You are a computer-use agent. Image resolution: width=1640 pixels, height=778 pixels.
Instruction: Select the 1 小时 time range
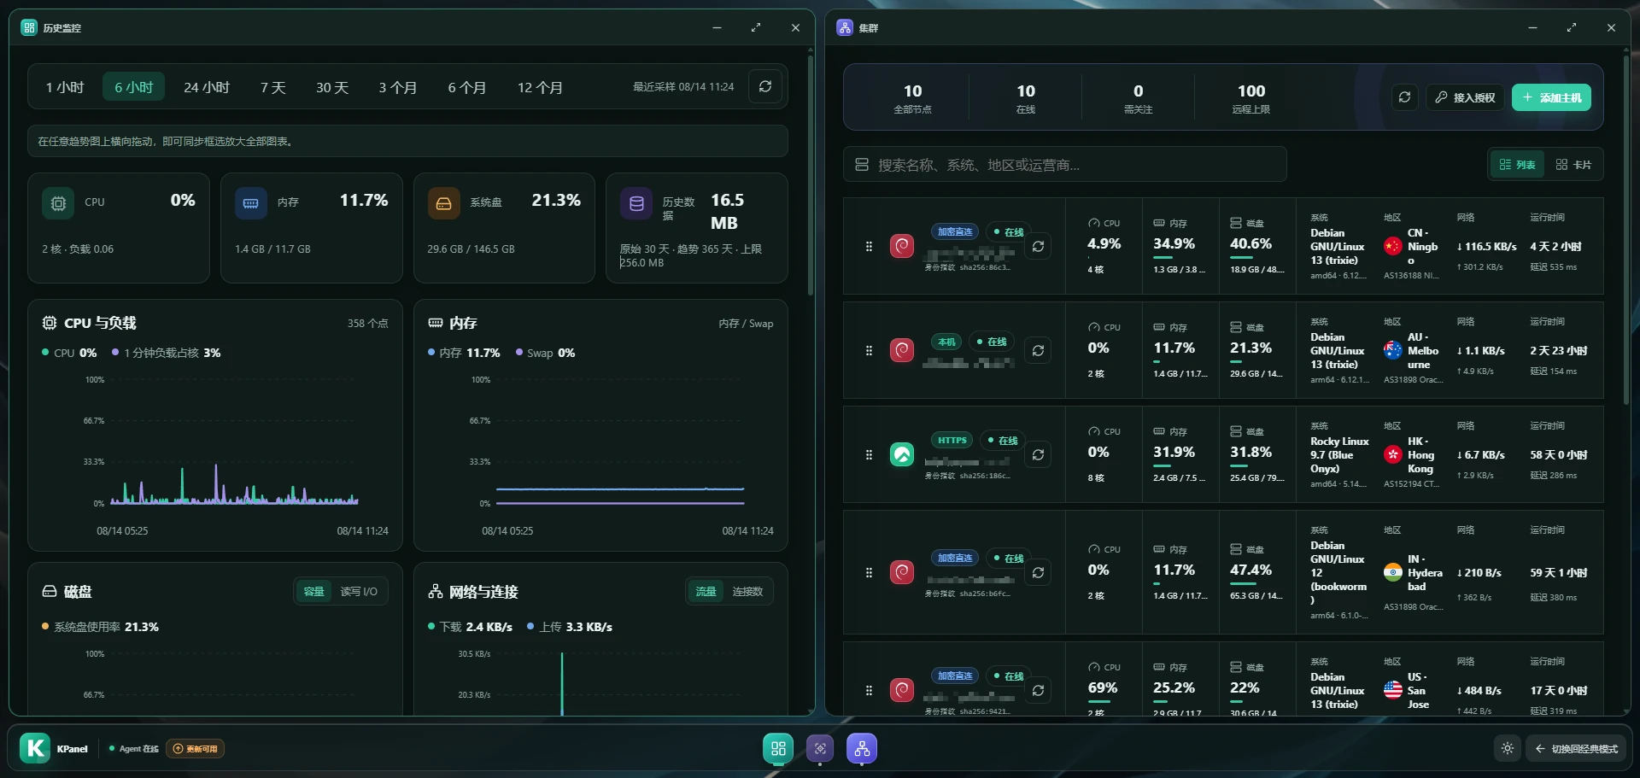pyautogui.click(x=65, y=87)
